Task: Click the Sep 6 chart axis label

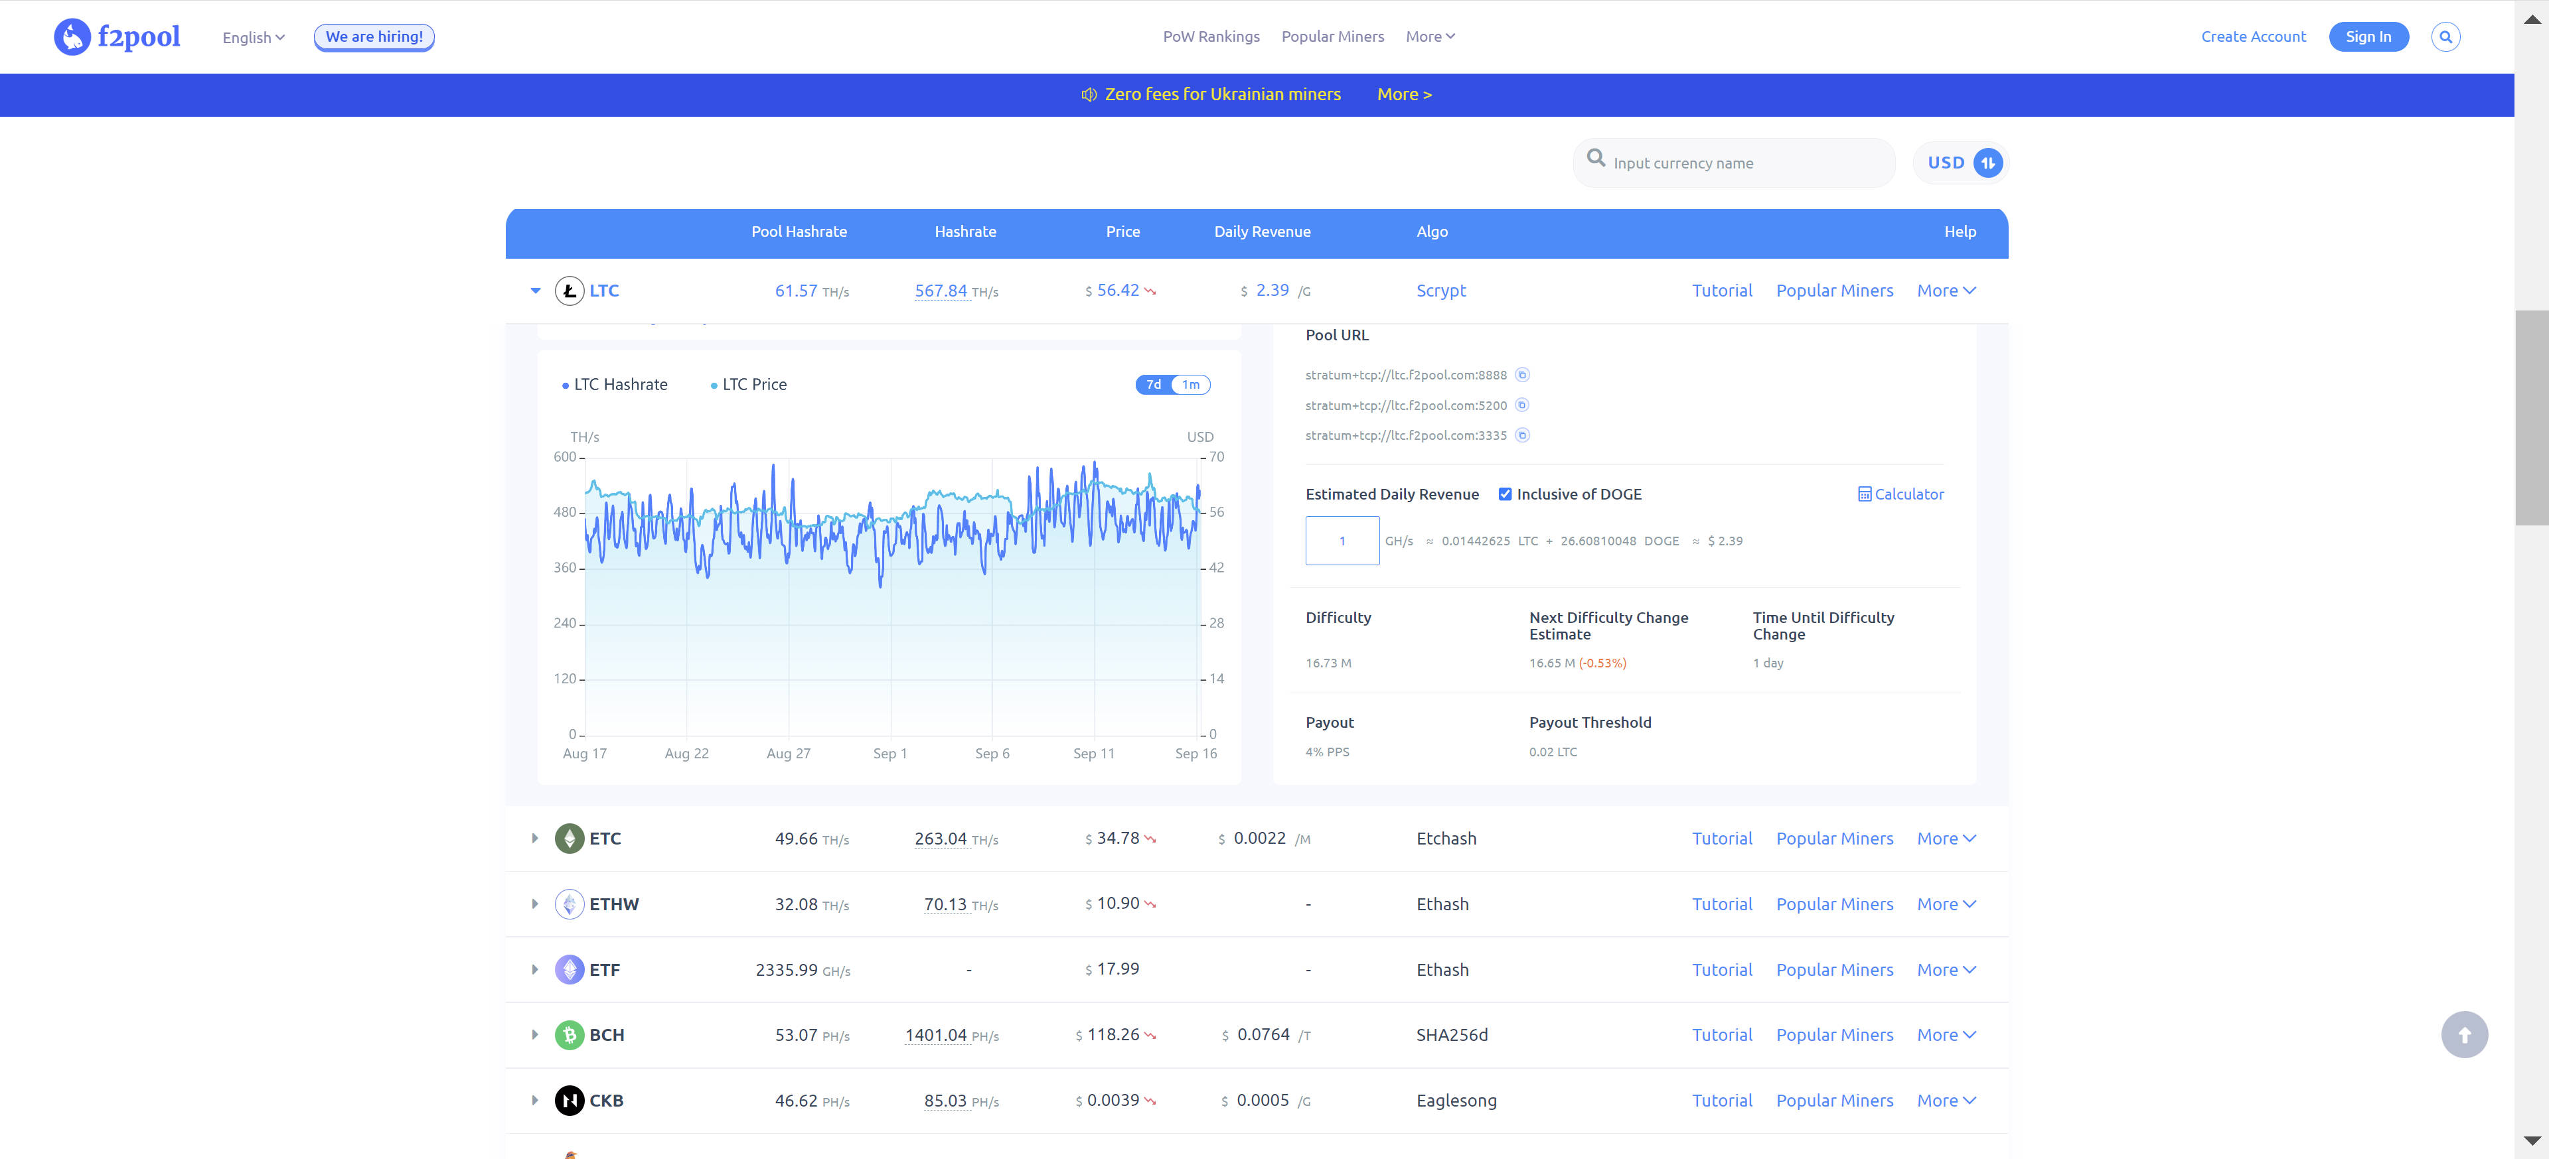Action: coord(992,754)
